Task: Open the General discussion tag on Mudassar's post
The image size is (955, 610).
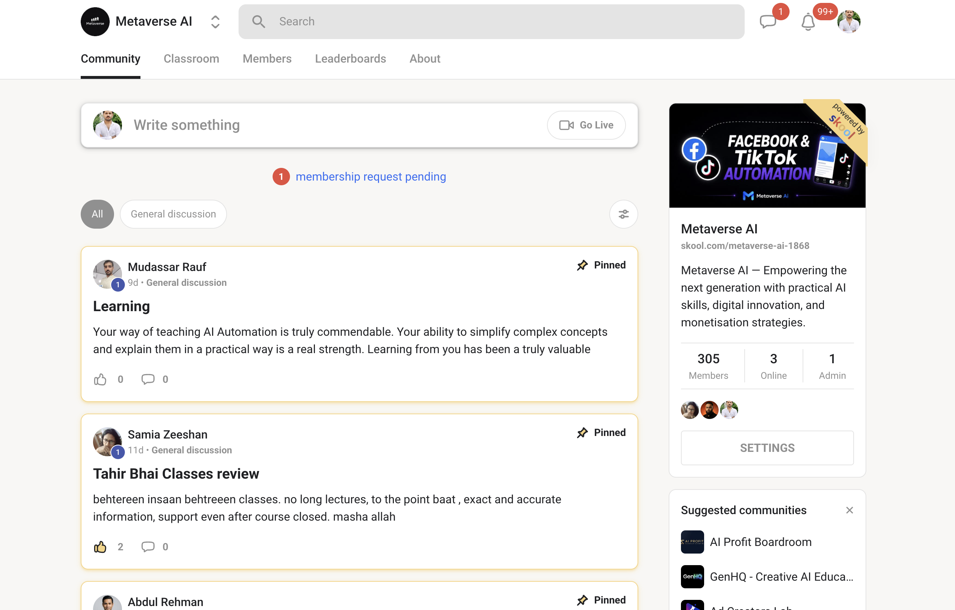Action: tap(186, 283)
